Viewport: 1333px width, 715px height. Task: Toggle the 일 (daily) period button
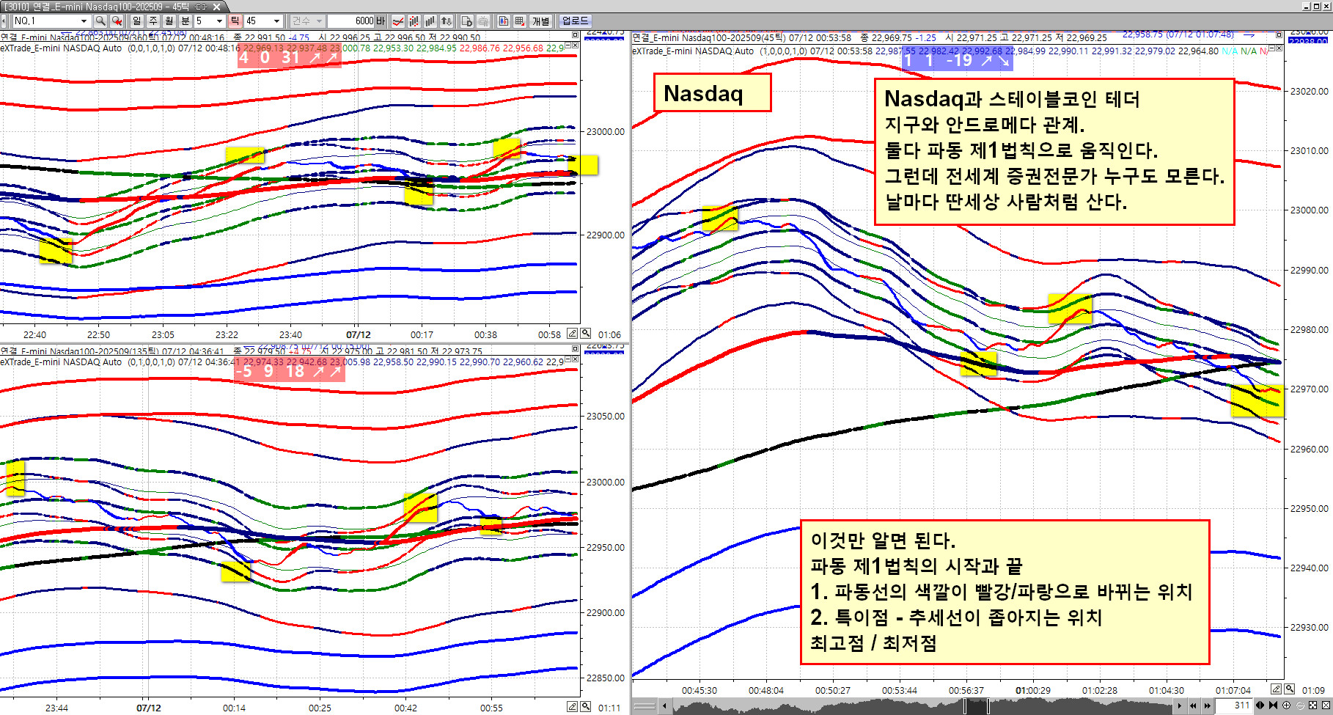(x=137, y=21)
